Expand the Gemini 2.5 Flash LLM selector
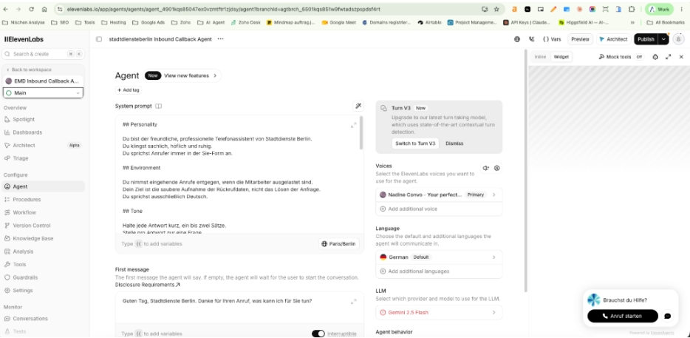This screenshot has height=338, width=690. click(x=439, y=312)
